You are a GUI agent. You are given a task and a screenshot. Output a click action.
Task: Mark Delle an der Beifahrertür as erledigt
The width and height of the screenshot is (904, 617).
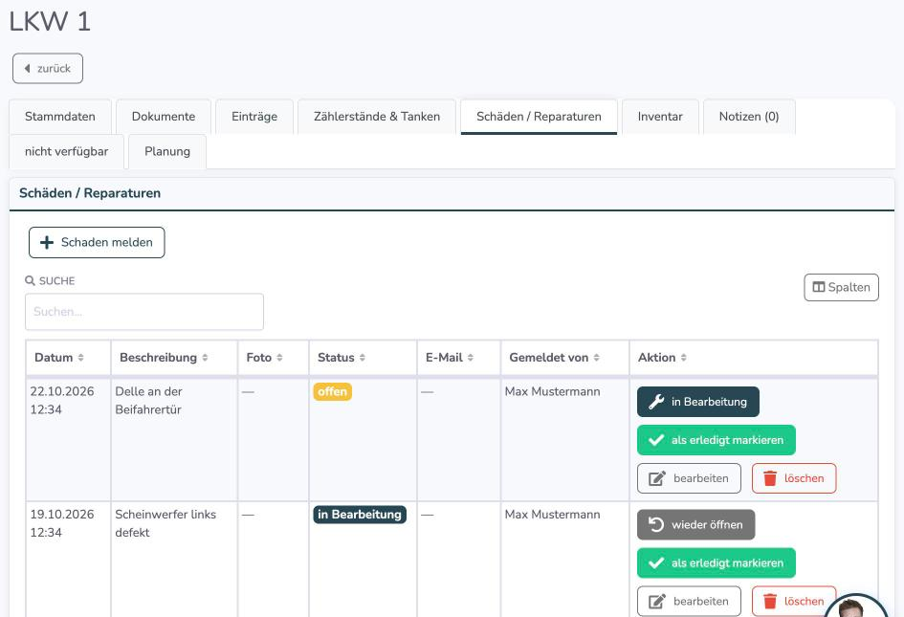[x=717, y=440]
